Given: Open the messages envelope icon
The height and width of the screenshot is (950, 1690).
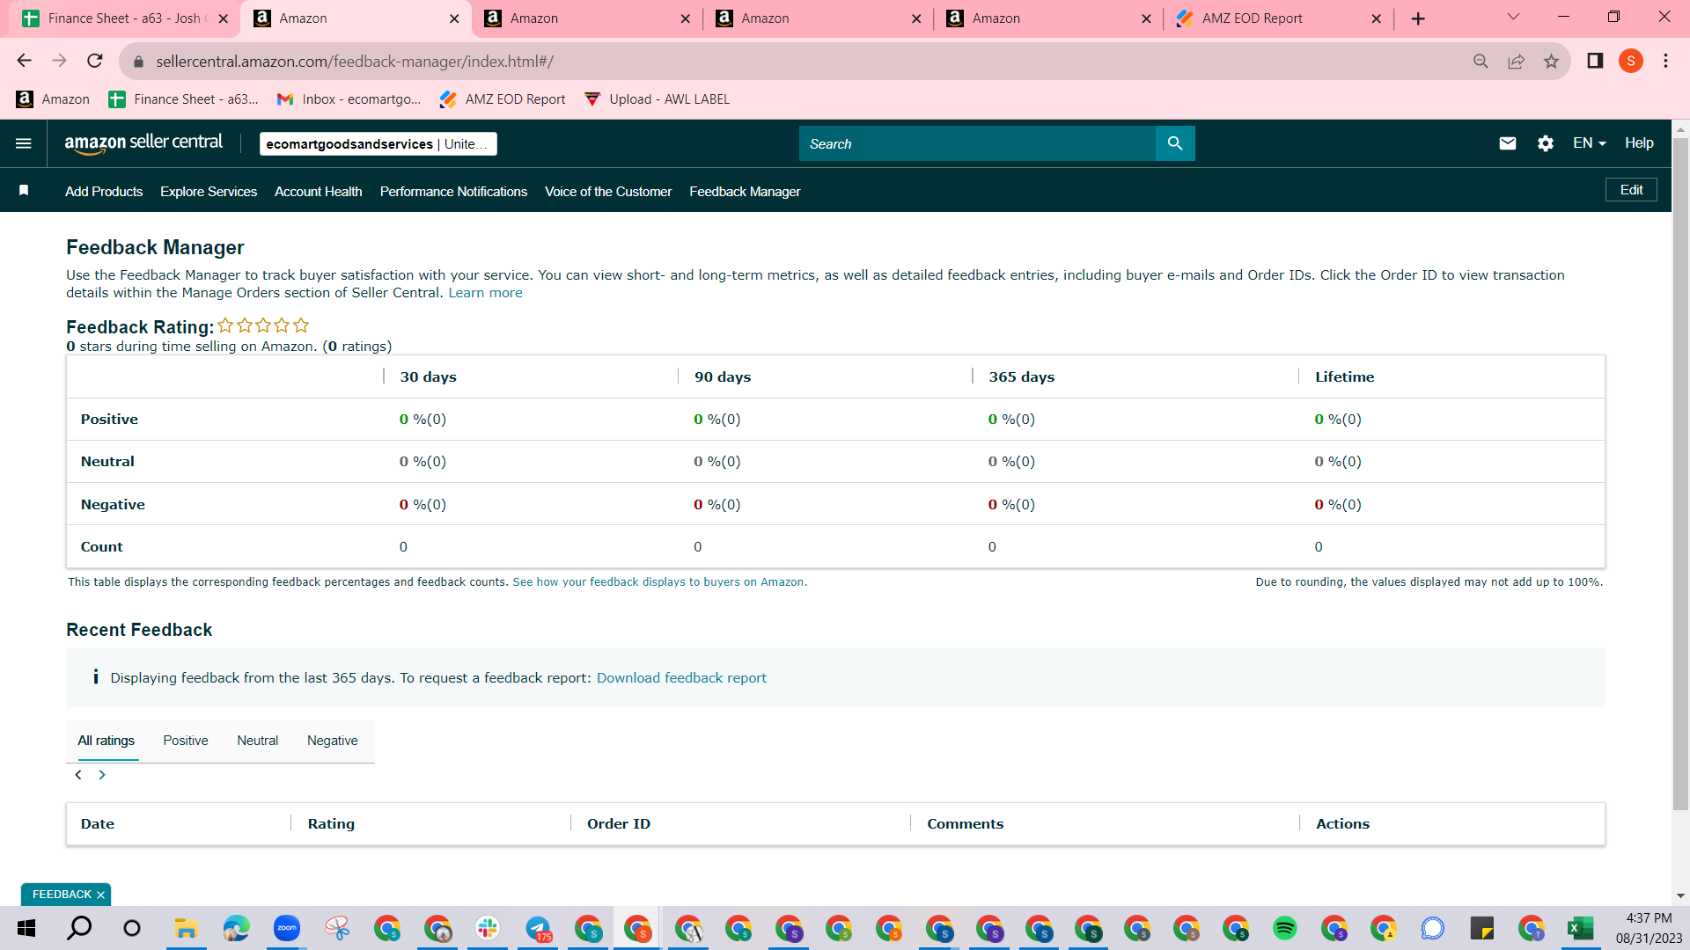Looking at the screenshot, I should point(1508,143).
